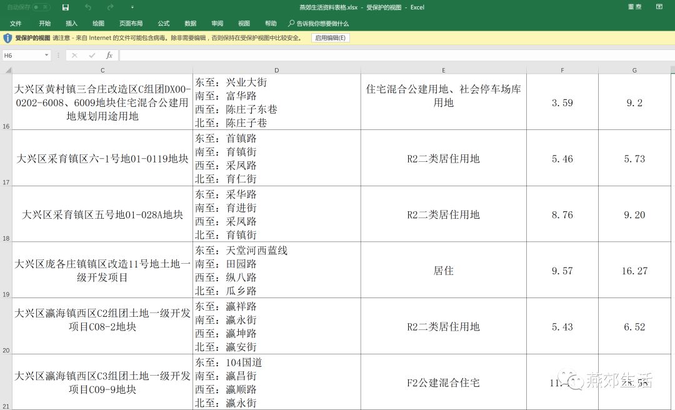Open the 文件 menu
This screenshot has width=675, height=410.
point(16,23)
